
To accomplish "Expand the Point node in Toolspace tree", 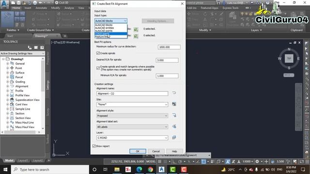I will [8, 68].
